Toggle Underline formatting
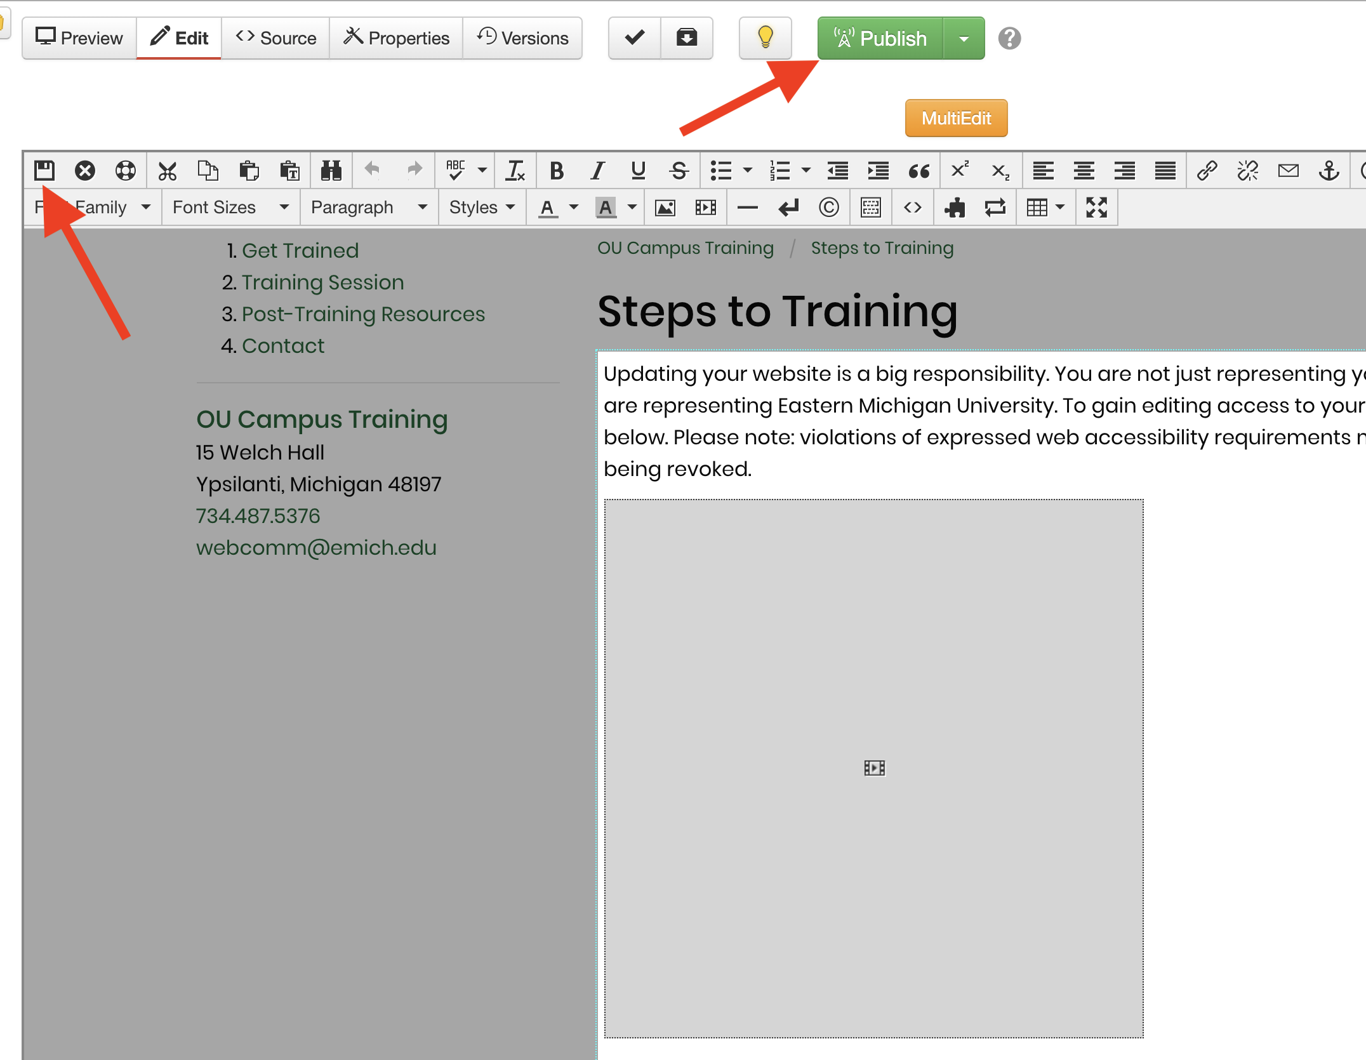The width and height of the screenshot is (1366, 1060). 638,170
